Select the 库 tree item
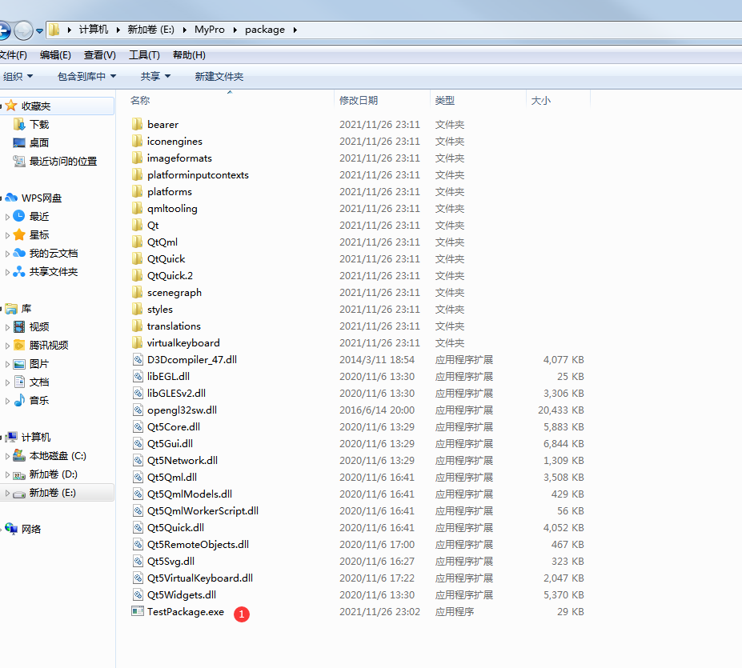The height and width of the screenshot is (668, 742). coord(26,309)
